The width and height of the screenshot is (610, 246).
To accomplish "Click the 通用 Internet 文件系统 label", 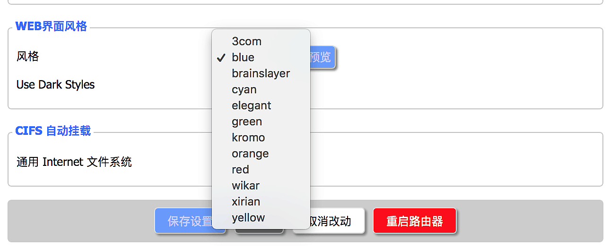I will click(x=74, y=162).
